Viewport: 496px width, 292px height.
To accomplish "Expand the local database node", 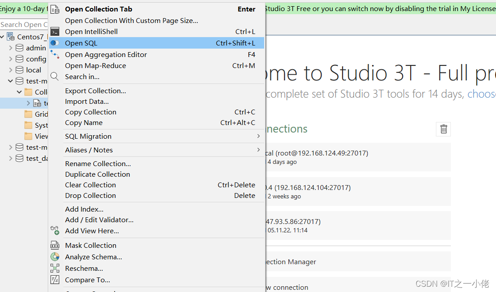I will tap(11, 70).
